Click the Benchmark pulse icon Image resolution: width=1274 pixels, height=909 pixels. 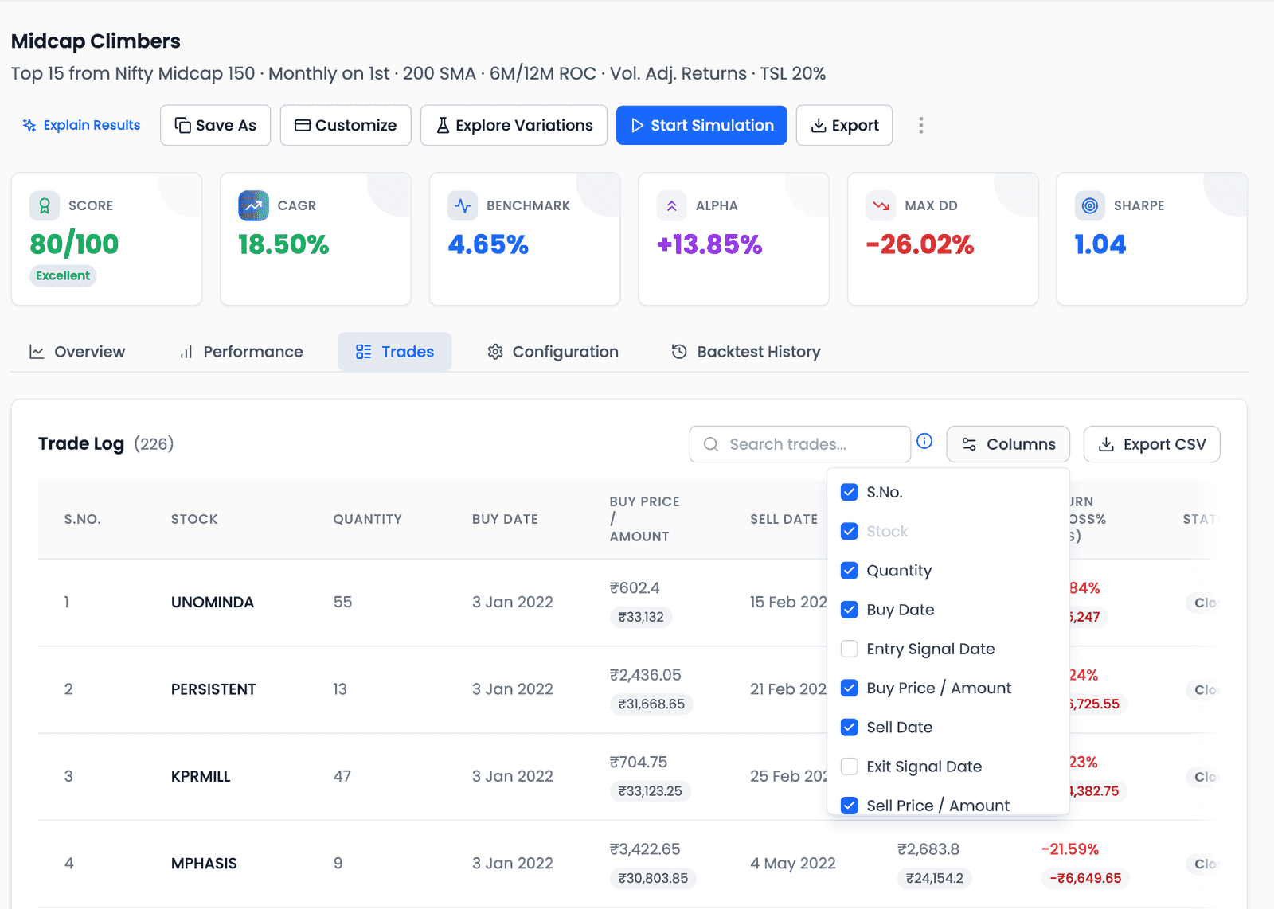(463, 205)
